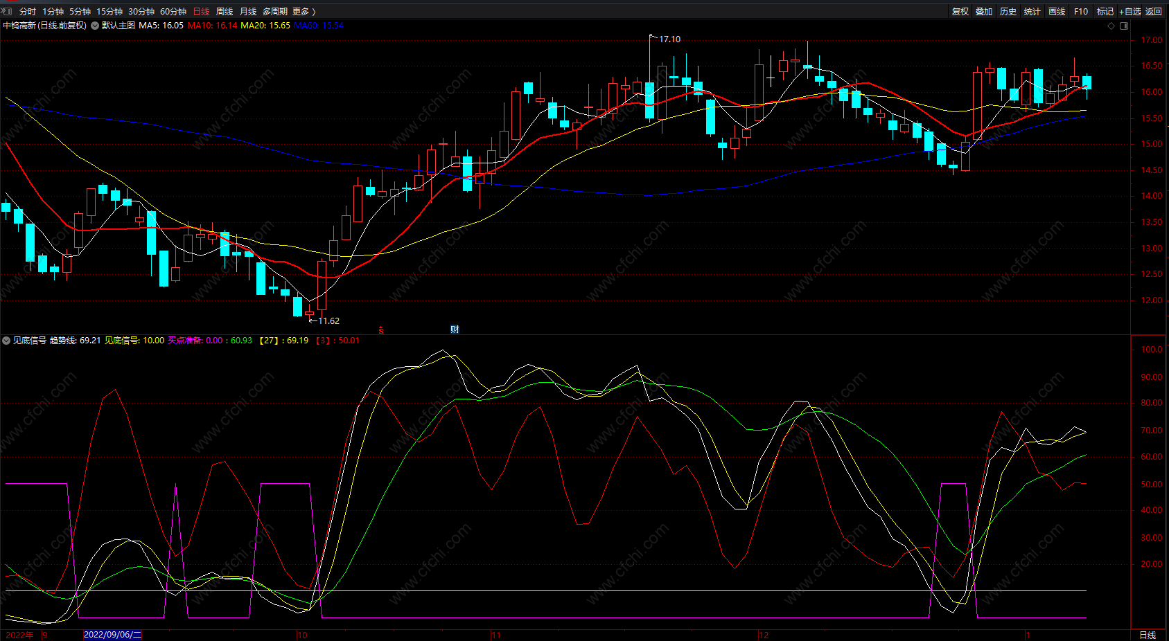Click the 日线 label at bottom-right
This screenshot has height=641, width=1169.
(1148, 635)
